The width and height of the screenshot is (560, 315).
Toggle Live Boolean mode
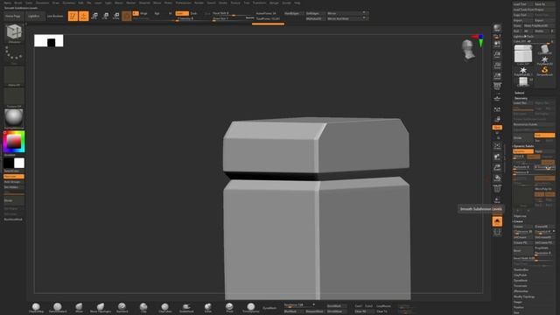click(x=55, y=16)
